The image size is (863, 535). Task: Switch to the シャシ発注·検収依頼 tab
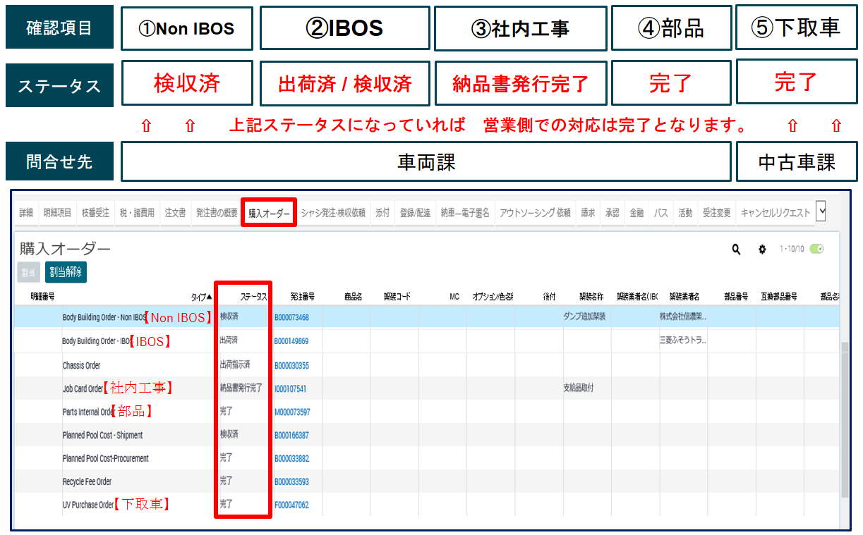pos(333,212)
